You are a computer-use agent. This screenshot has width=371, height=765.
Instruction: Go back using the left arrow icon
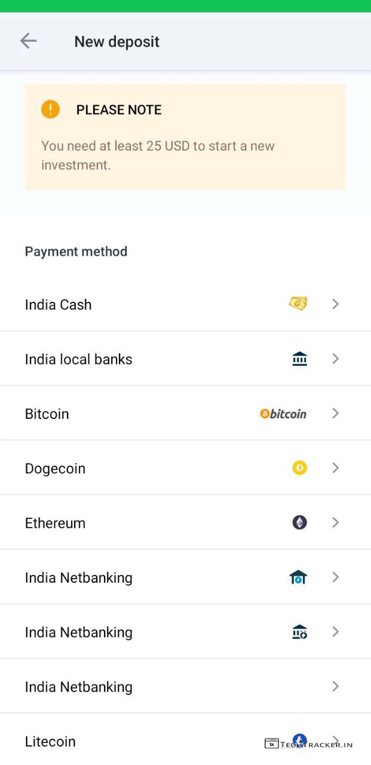tap(28, 41)
